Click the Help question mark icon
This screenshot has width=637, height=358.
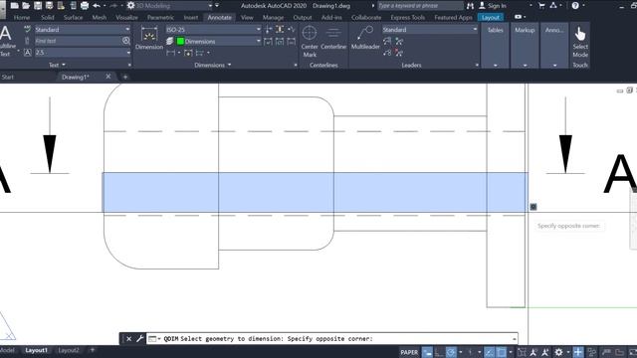pyautogui.click(x=575, y=6)
